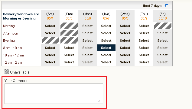The image size is (192, 109).
Task: Select Friday 05/10 Evening slot
Action: [162, 41]
